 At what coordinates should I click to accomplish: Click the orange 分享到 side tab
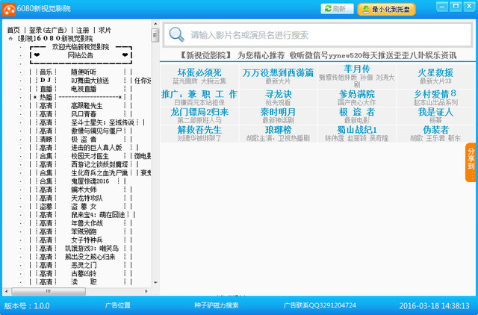pos(471,163)
